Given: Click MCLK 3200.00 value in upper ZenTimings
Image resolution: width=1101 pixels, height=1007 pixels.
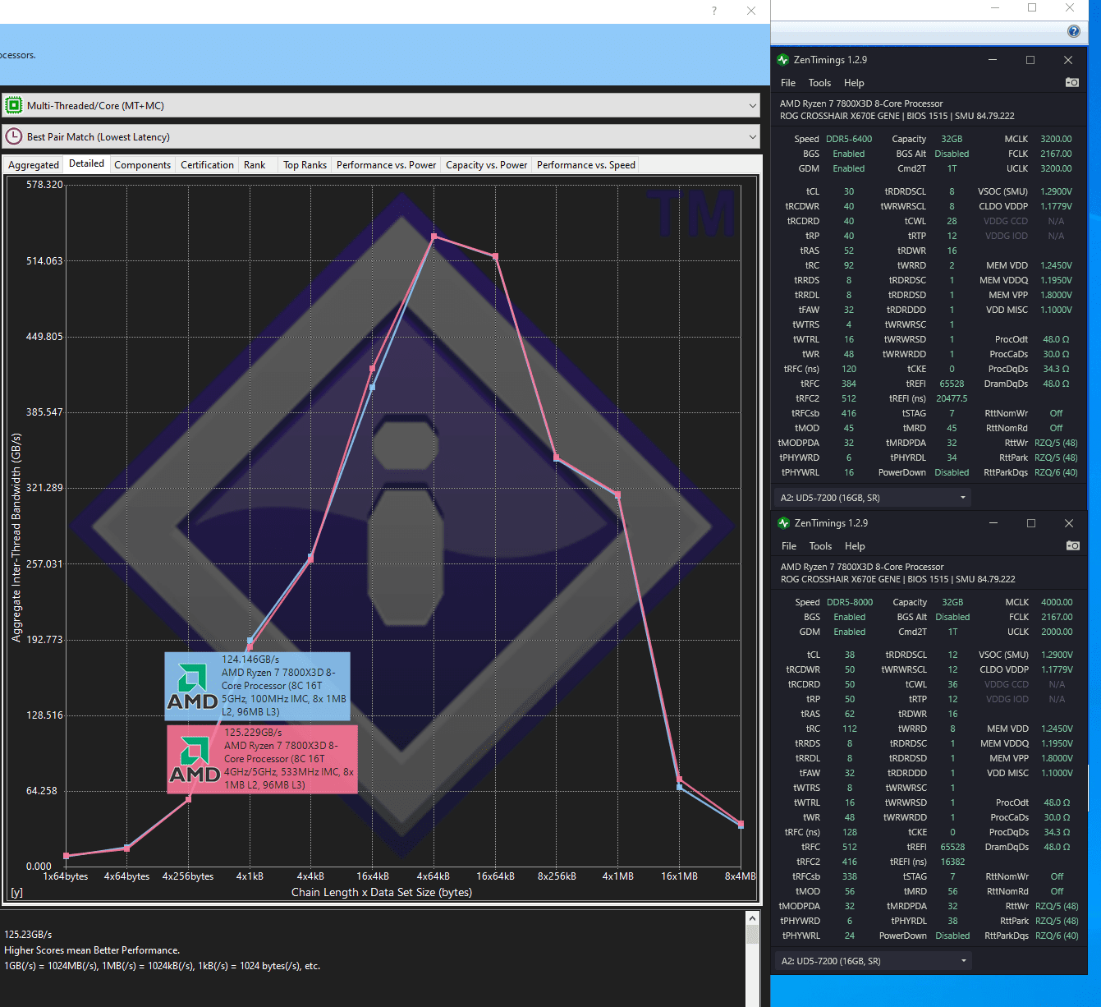Looking at the screenshot, I should tap(1056, 139).
